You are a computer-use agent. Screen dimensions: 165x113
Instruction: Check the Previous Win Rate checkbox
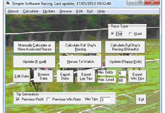click(x=48, y=99)
